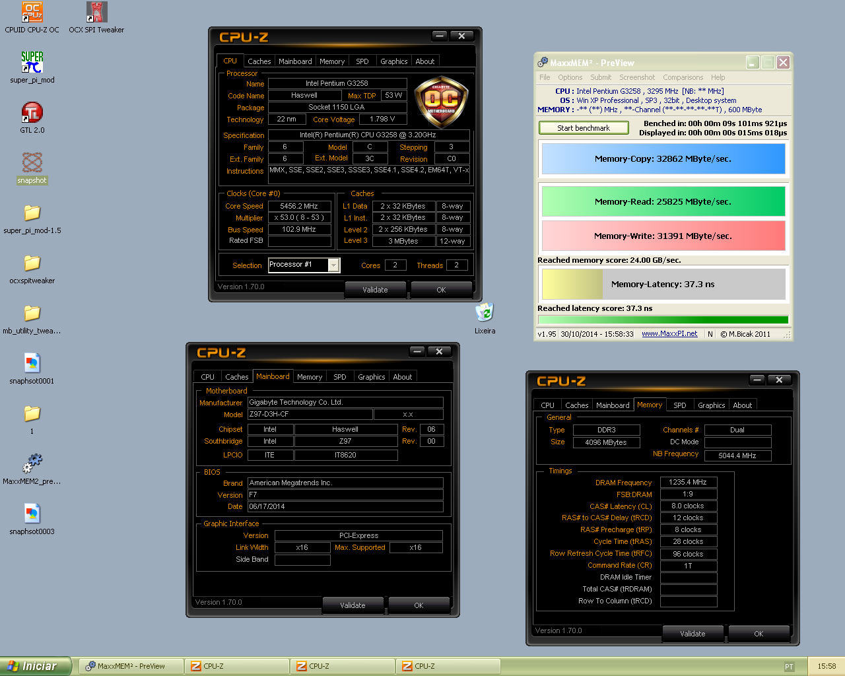Open SPD tab in top CPU-Z window

362,61
